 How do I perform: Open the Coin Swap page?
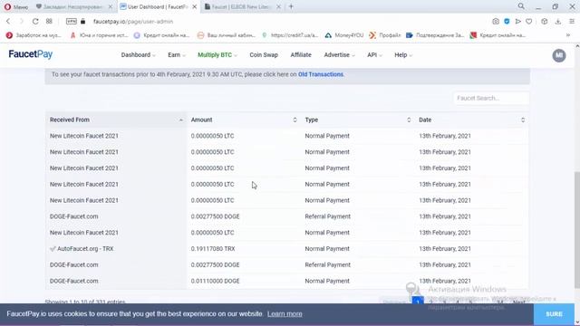pyautogui.click(x=264, y=54)
